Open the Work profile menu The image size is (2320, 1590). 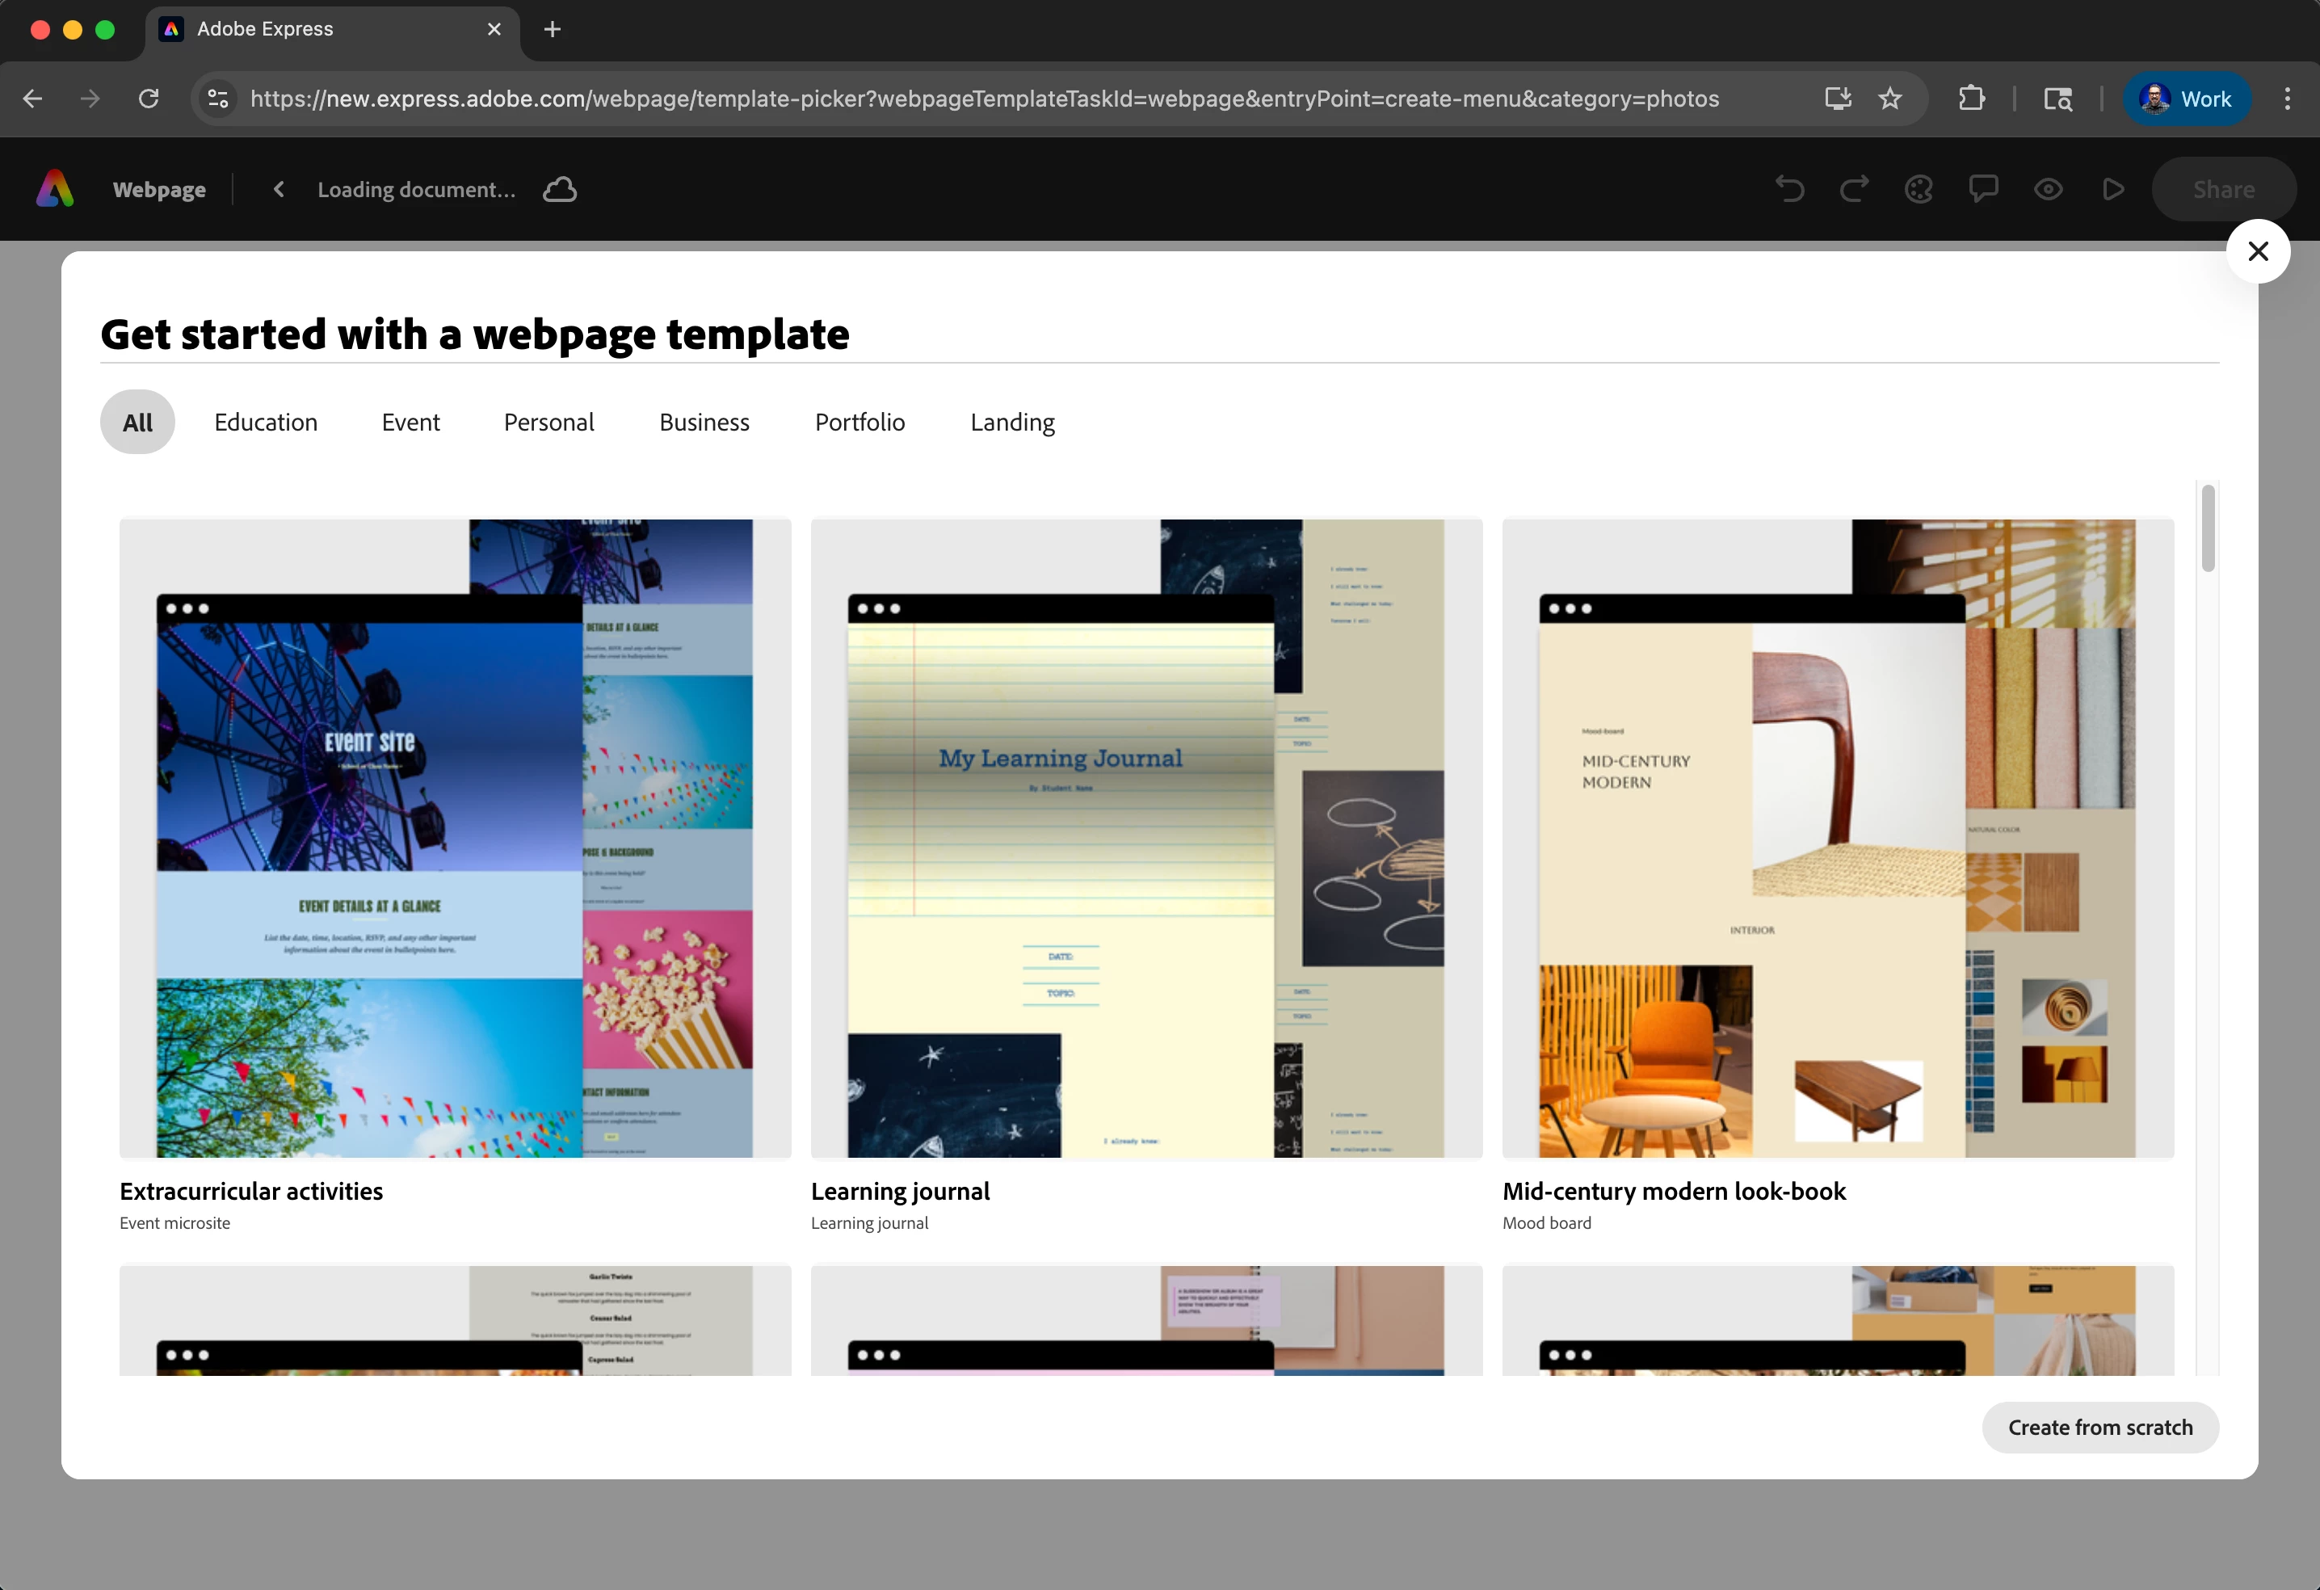click(2186, 99)
